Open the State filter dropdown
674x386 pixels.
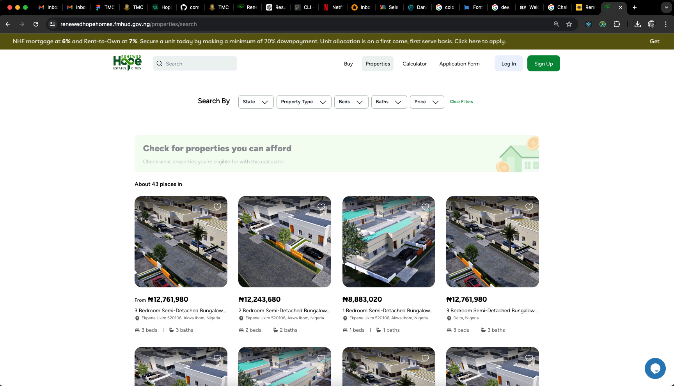[256, 102]
